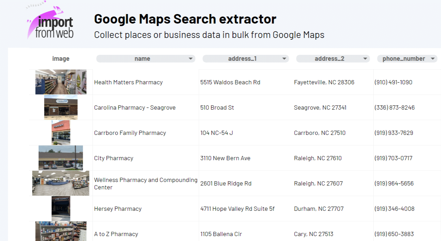This screenshot has width=441, height=241.
Task: Click the Google Maps Search extractor title
Action: click(x=185, y=19)
